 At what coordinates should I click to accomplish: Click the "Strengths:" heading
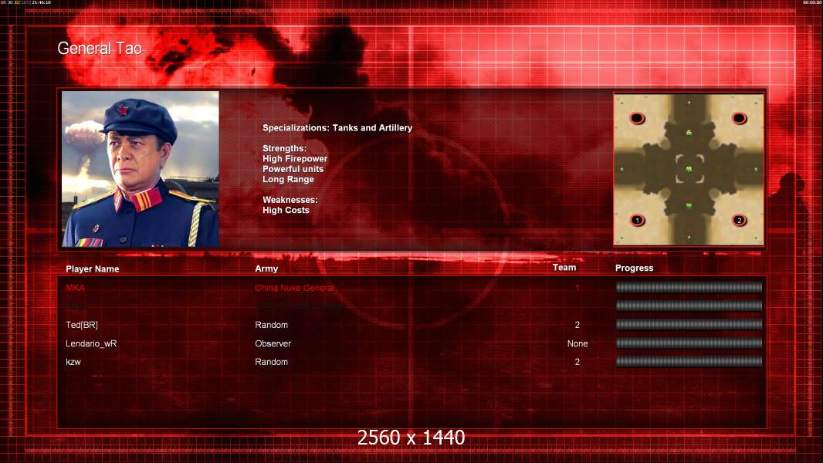tap(284, 148)
